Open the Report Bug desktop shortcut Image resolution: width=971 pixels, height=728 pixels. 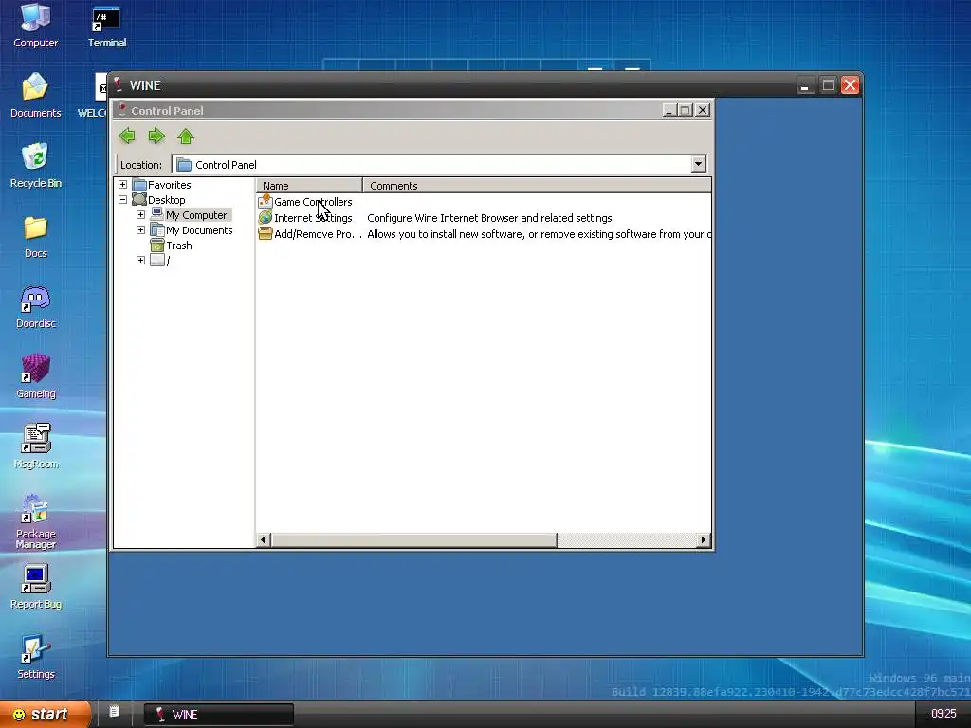pyautogui.click(x=35, y=587)
